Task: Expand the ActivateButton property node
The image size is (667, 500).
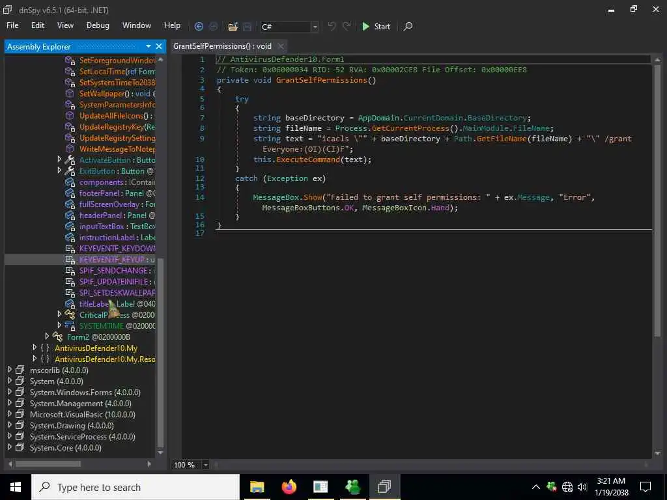Action: coord(59,159)
